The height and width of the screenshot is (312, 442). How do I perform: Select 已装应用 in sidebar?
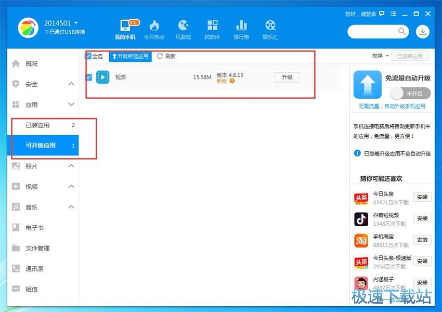coord(43,125)
